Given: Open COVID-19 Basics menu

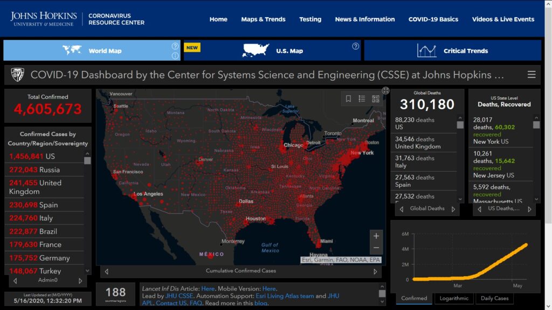Looking at the screenshot, I should (x=433, y=19).
